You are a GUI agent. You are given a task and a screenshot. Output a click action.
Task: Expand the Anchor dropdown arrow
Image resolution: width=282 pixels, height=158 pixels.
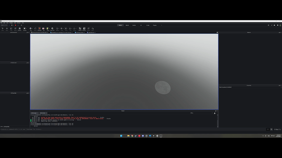click(x=76, y=28)
